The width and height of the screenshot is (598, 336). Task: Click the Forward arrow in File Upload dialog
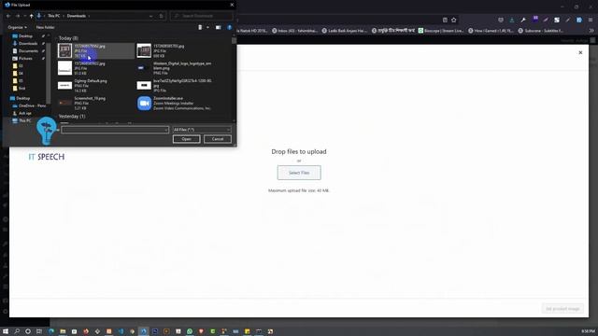click(x=18, y=16)
